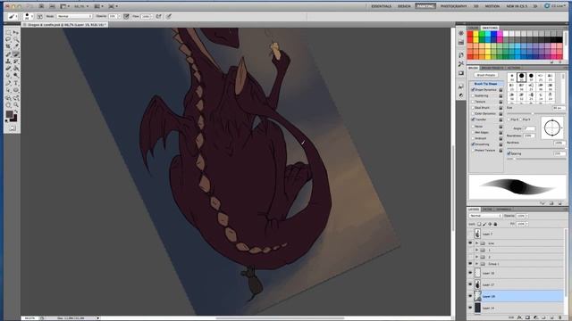Select the Type tool in the toolbox
Screen dimensions: 572x321
point(16,83)
